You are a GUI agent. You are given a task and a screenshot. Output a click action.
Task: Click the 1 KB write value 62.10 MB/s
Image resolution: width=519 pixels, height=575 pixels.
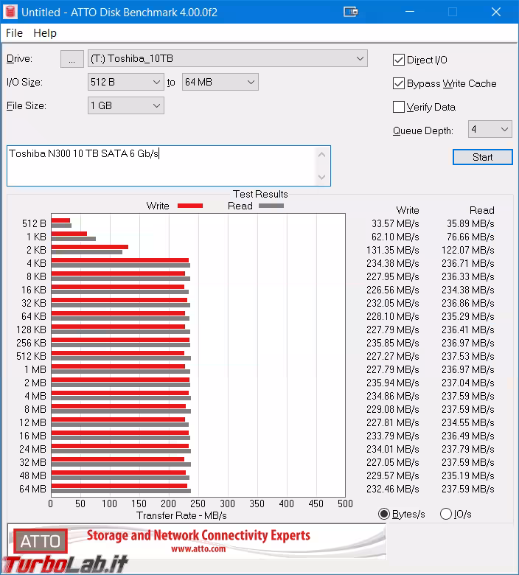(x=395, y=237)
